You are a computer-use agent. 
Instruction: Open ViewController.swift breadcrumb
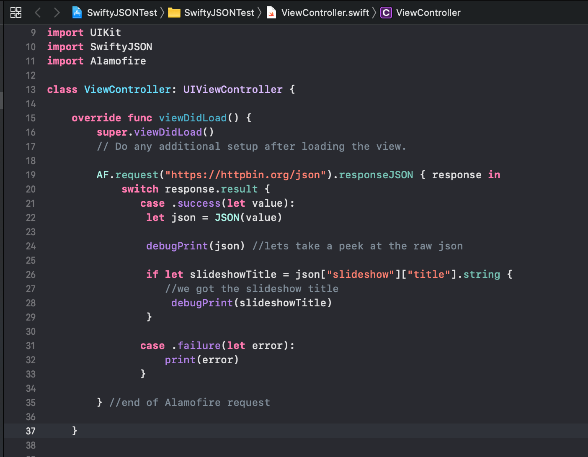tap(325, 13)
